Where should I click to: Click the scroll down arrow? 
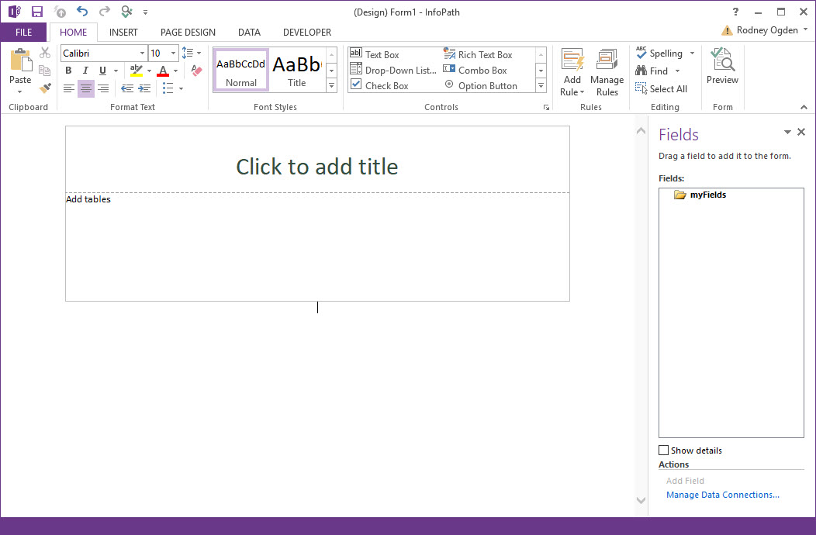click(x=641, y=501)
